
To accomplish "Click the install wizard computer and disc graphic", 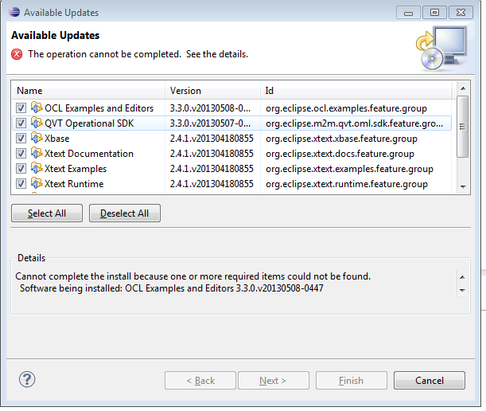I will [x=441, y=48].
